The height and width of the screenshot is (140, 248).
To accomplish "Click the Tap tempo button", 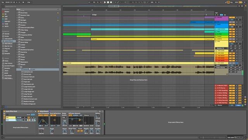I will tap(3, 2).
